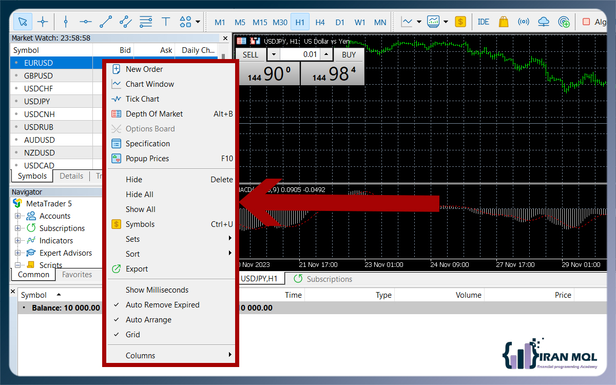
Task: Collapse the Scripts tree node
Action: pyautogui.click(x=18, y=265)
